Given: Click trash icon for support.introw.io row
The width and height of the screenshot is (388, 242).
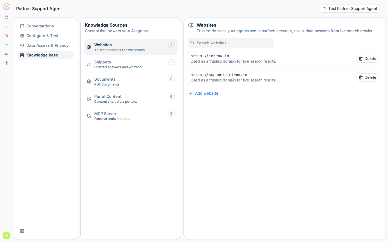Looking at the screenshot, I should 361,77.
